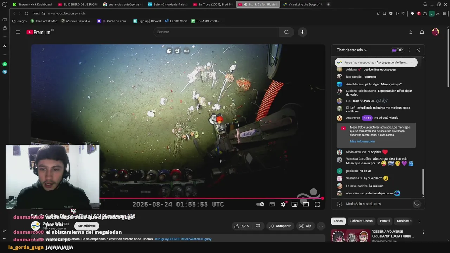Image resolution: width=450 pixels, height=253 pixels.
Task: Open Telegram in the Opera sidebar
Action: tap(5, 72)
